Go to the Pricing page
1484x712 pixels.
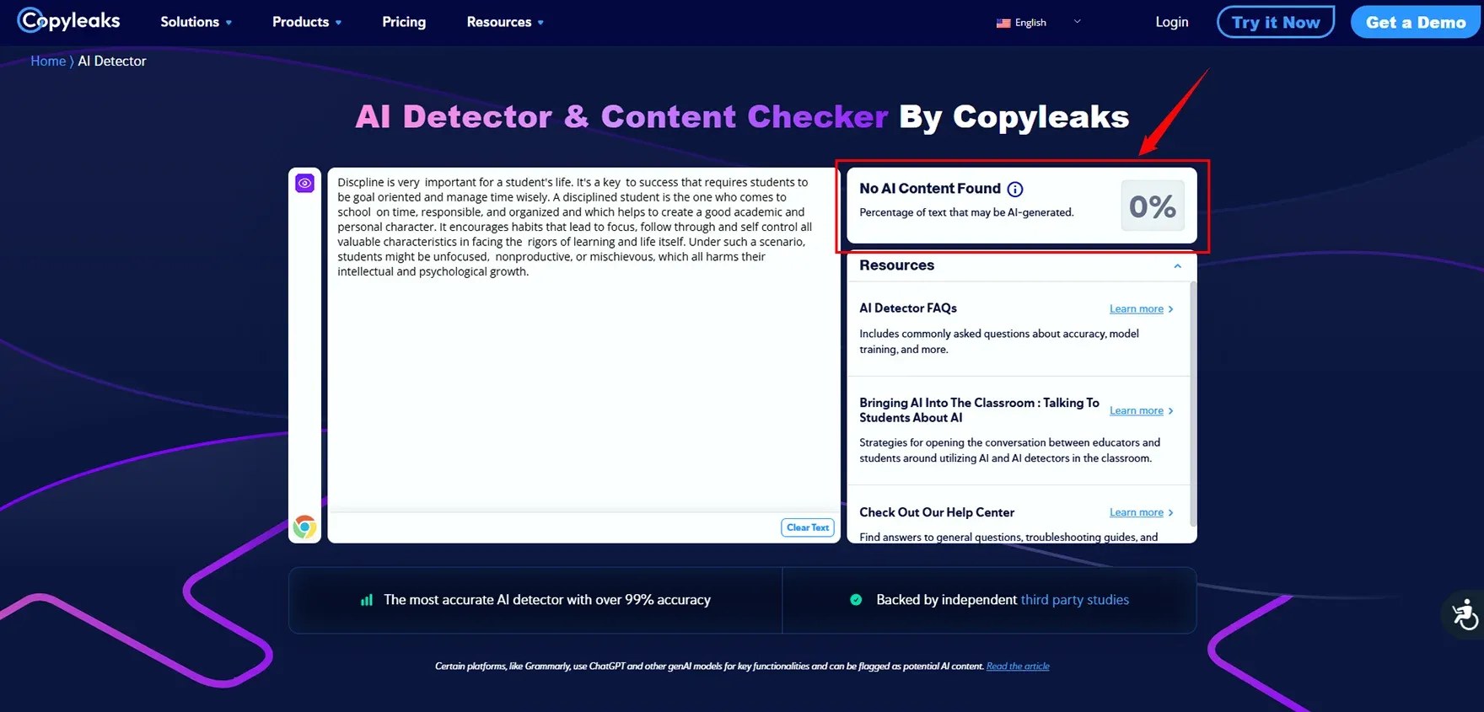(x=404, y=22)
